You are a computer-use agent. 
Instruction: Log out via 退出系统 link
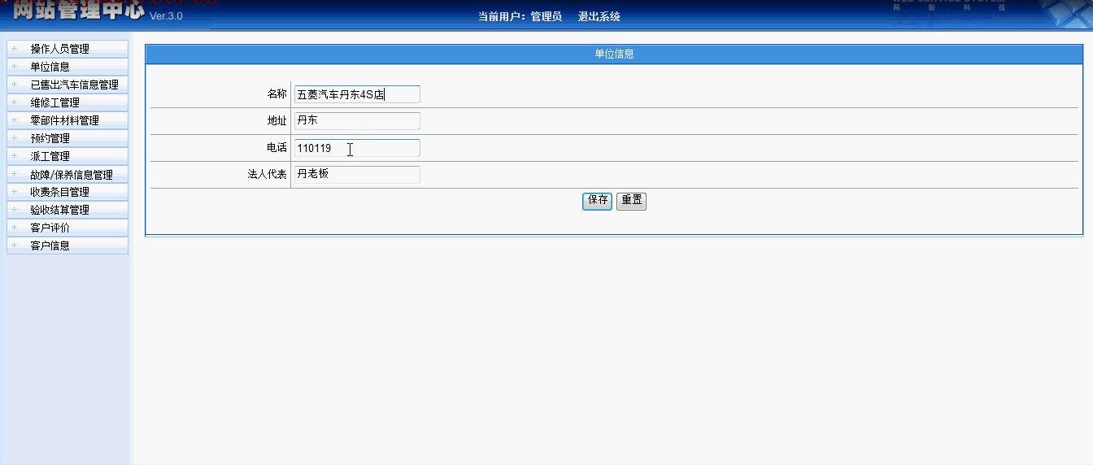click(599, 16)
